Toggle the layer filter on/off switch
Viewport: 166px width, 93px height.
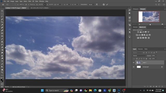click(157, 52)
